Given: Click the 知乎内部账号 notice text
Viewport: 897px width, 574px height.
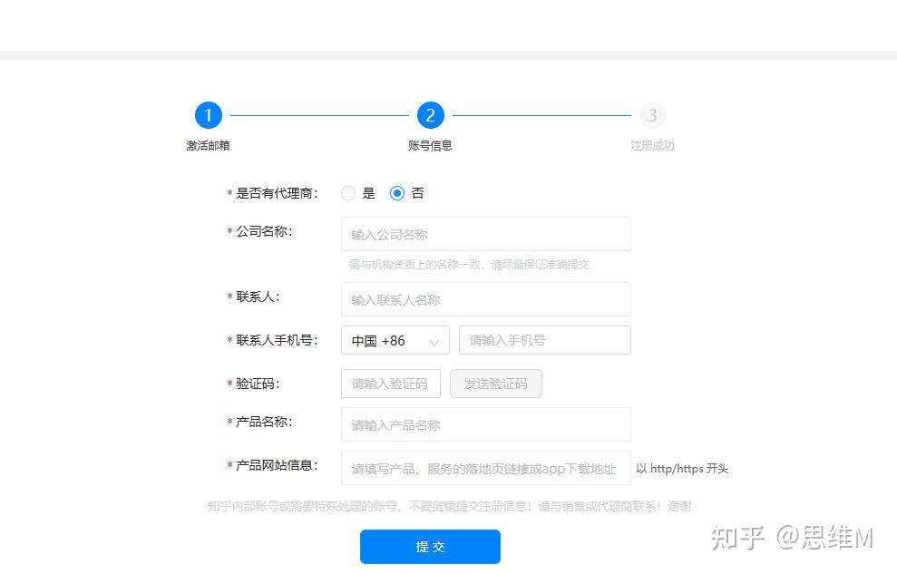Looking at the screenshot, I should [450, 506].
